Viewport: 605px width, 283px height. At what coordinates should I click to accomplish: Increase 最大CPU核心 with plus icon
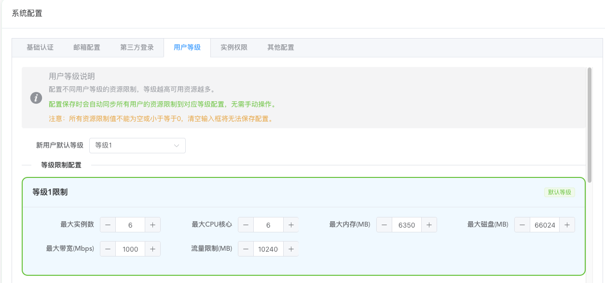coord(291,225)
